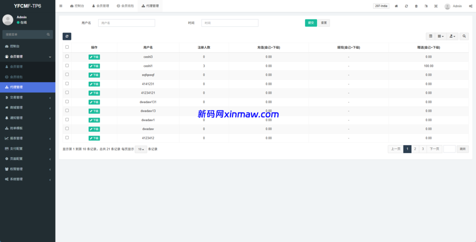Viewport: 476px width, 242px height.
Task: Click the sidebar Admin profile avatar
Action: tap(7, 19)
